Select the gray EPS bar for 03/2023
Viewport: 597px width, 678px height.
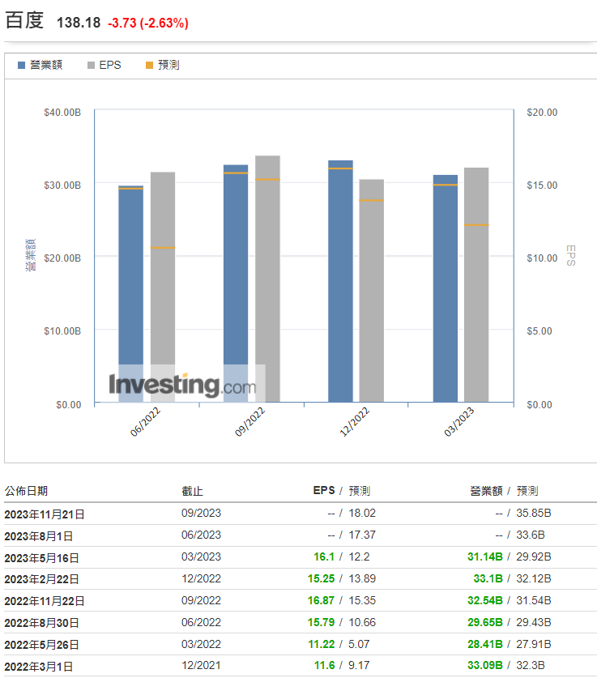[476, 284]
